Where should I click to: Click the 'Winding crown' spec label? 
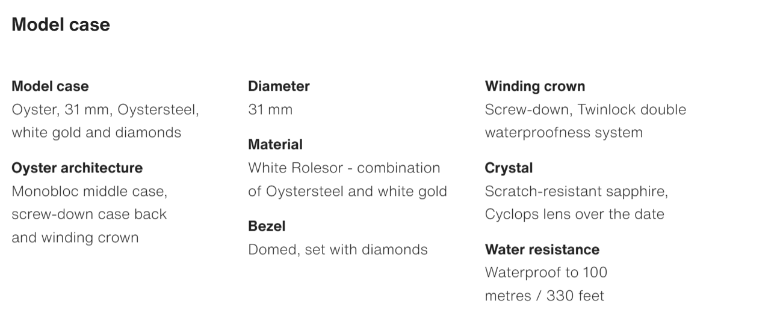click(534, 86)
